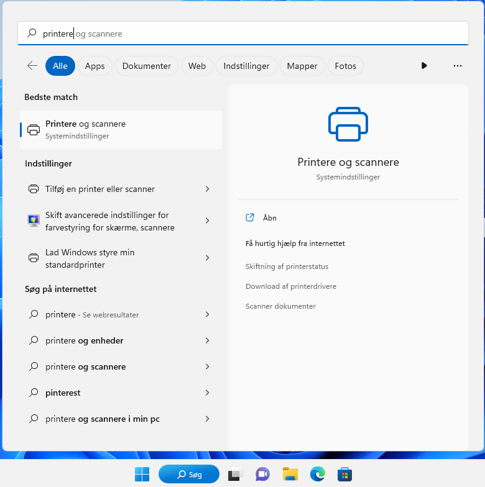
Task: Select the Fotos filter tab
Action: 346,66
